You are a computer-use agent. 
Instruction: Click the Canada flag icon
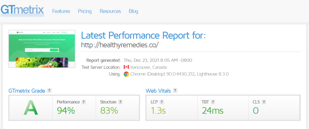(126, 67)
